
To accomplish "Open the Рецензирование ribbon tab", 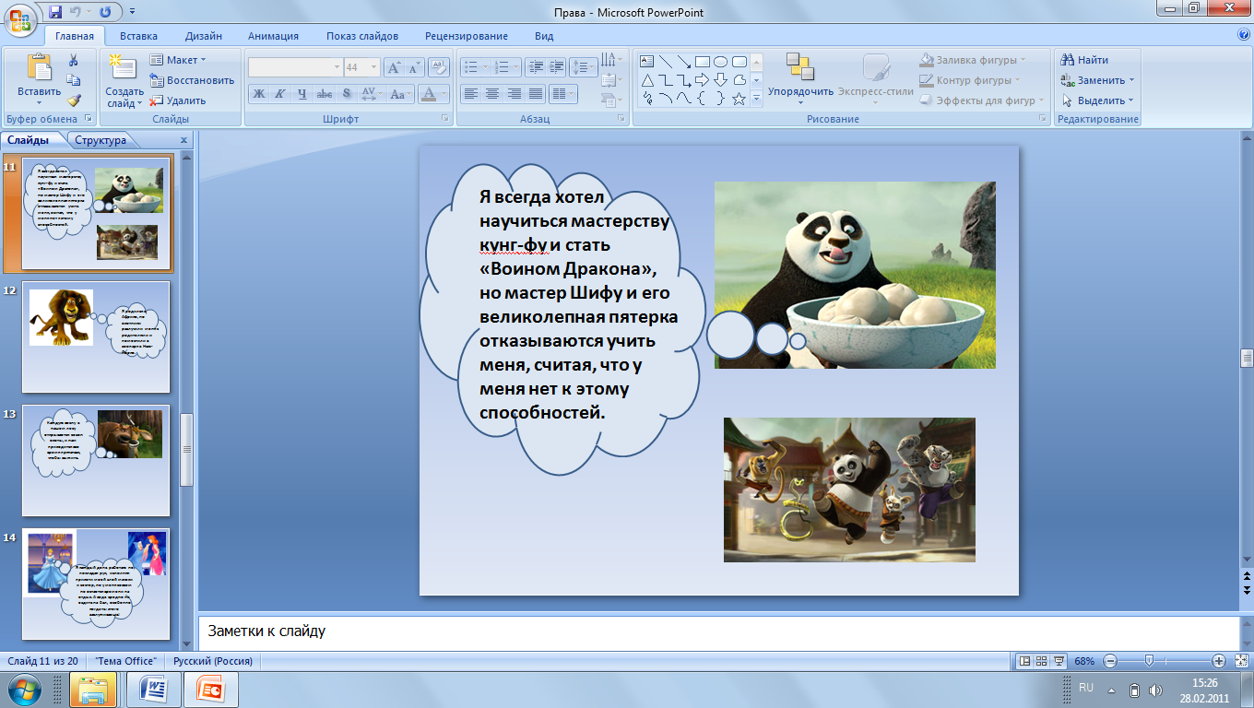I will (467, 36).
